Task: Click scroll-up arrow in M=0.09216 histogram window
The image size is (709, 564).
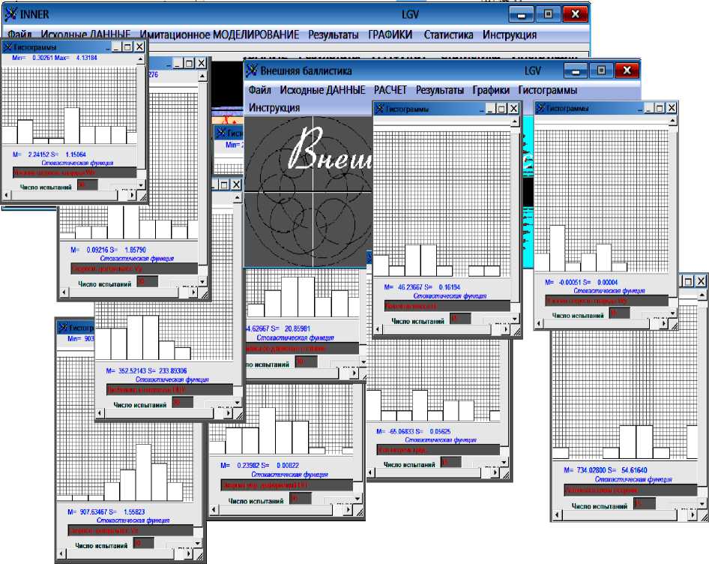Action: tap(202, 76)
